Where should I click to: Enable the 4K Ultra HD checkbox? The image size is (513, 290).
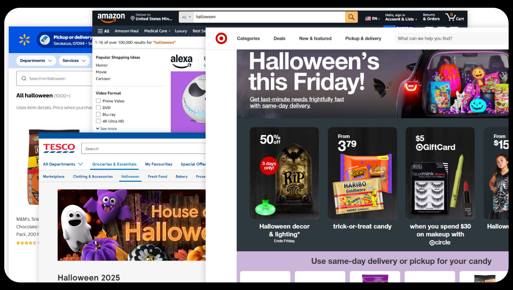[x=98, y=121]
